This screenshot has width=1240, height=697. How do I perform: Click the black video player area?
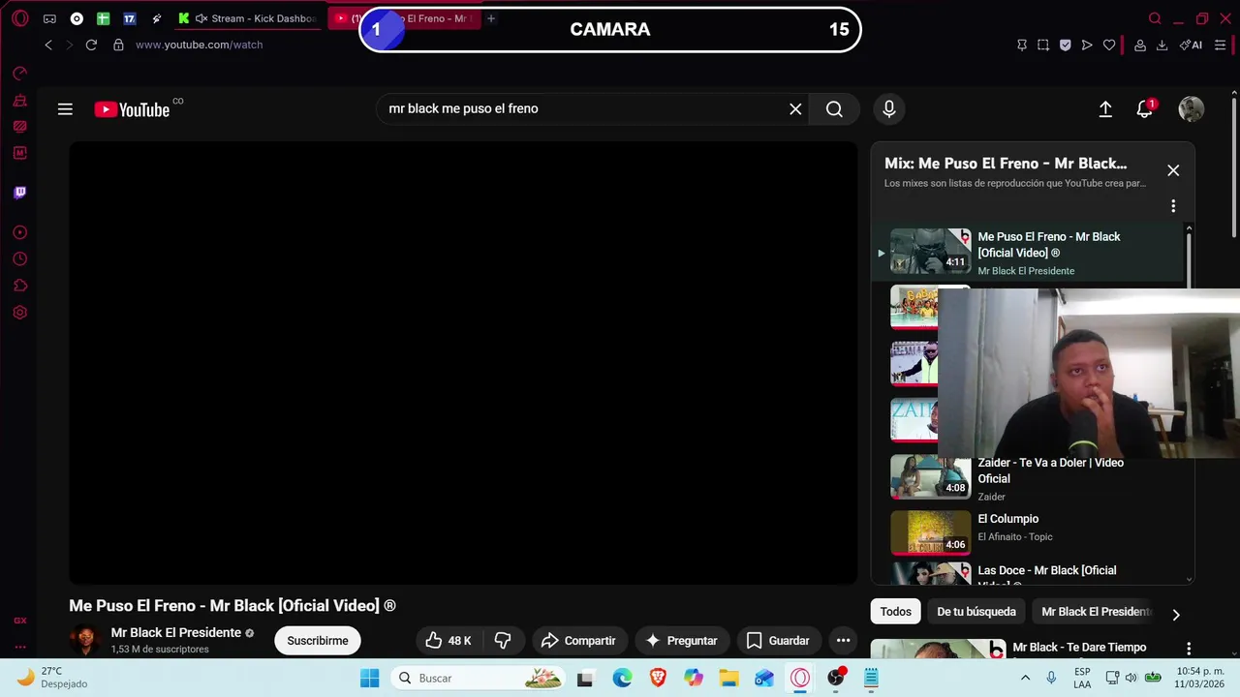click(x=463, y=363)
